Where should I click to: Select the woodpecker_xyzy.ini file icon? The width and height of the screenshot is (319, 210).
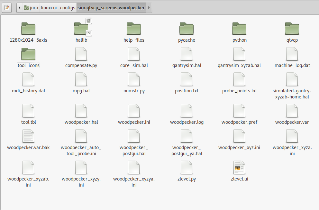(81, 168)
